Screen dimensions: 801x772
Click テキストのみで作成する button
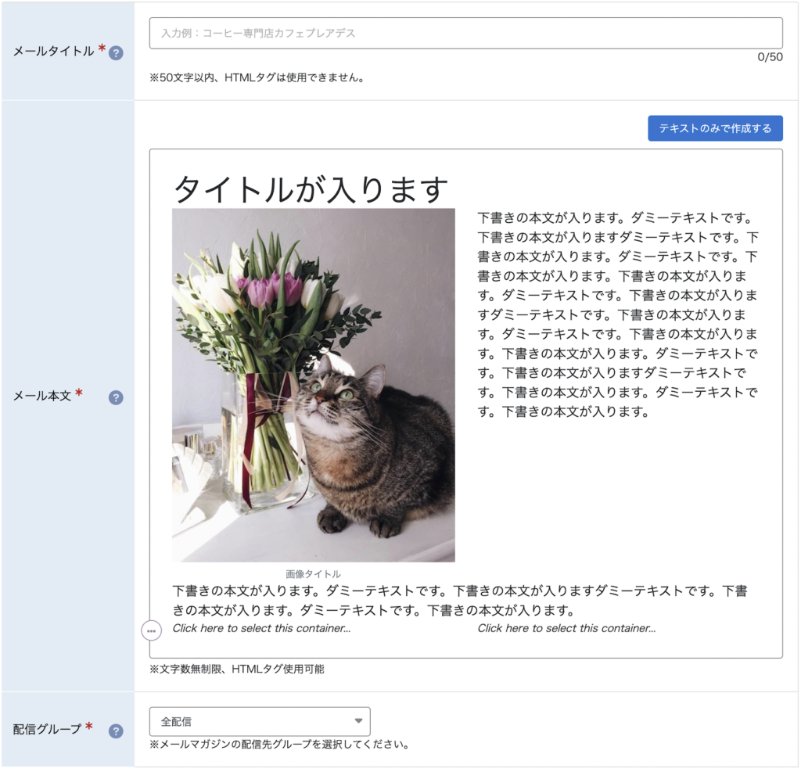715,128
